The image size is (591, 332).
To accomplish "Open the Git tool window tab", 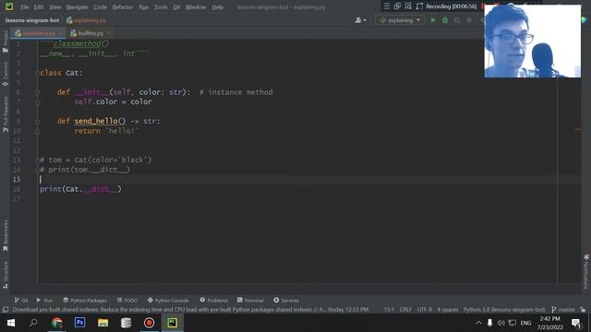I will [21, 300].
